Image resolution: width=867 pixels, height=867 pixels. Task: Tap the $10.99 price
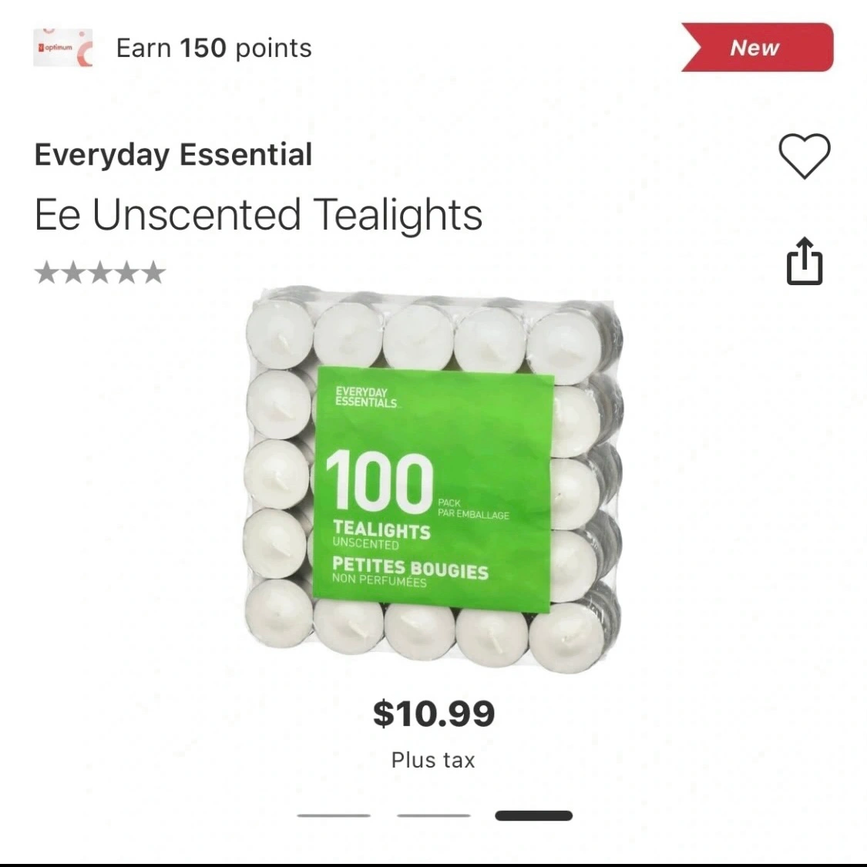pos(433,714)
